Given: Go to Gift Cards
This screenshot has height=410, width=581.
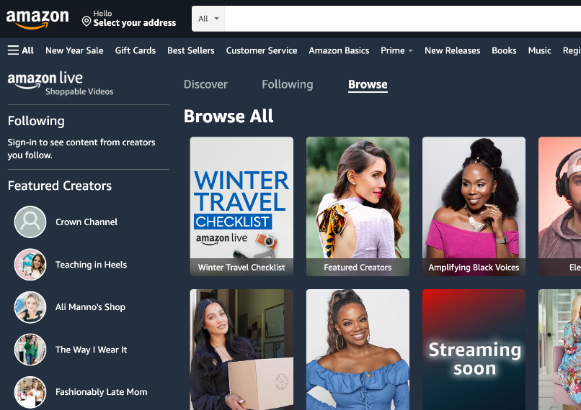Looking at the screenshot, I should click(136, 50).
